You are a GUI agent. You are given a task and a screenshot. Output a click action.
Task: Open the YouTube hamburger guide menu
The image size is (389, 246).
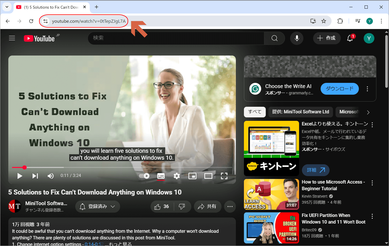point(12,38)
